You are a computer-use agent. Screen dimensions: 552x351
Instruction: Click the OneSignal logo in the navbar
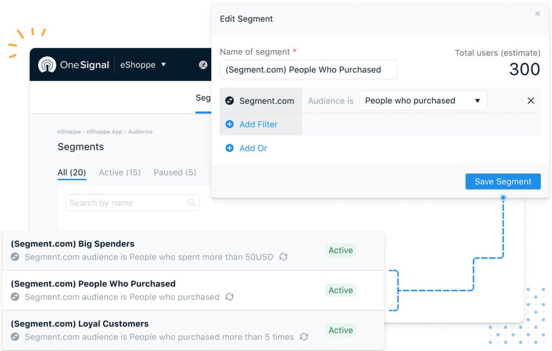(x=73, y=65)
